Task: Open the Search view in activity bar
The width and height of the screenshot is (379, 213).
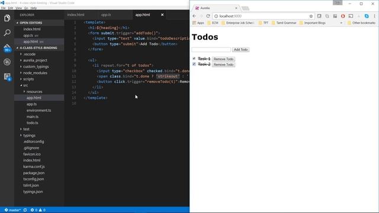Action: coord(7,33)
